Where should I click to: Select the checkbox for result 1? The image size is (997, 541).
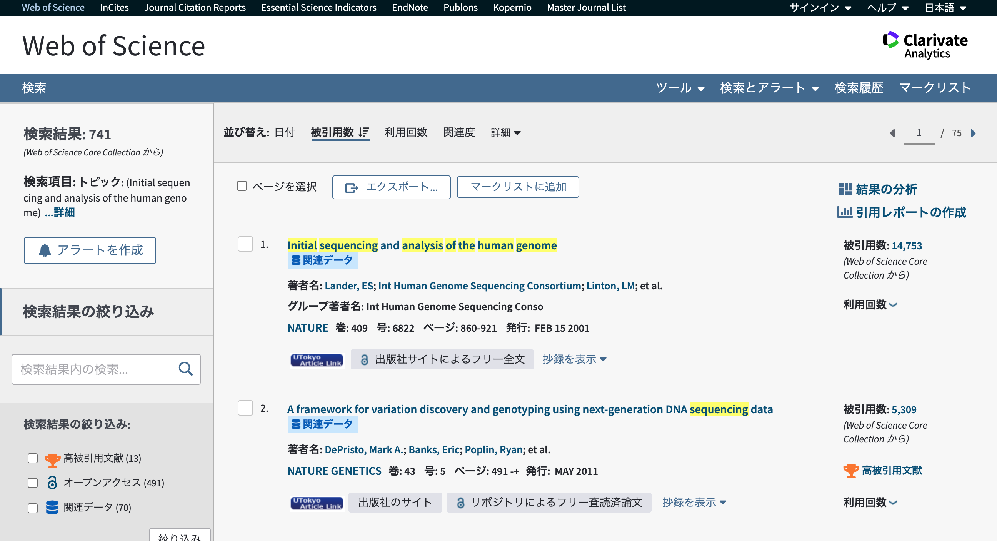[245, 245]
